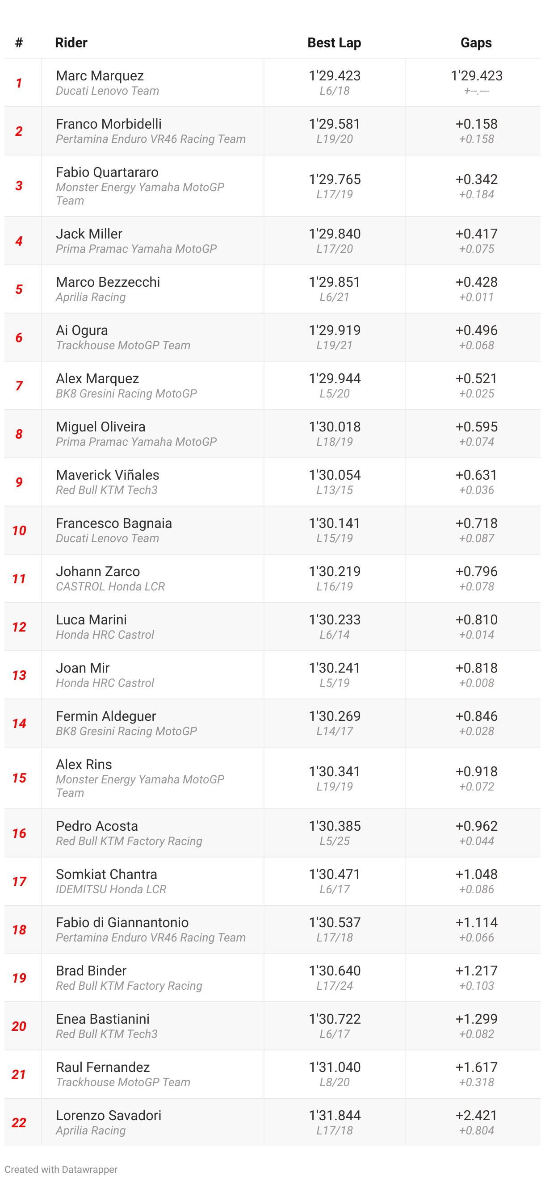This screenshot has width=545, height=1180.
Task: Select rider name Marc Marquez
Action: coord(99,75)
